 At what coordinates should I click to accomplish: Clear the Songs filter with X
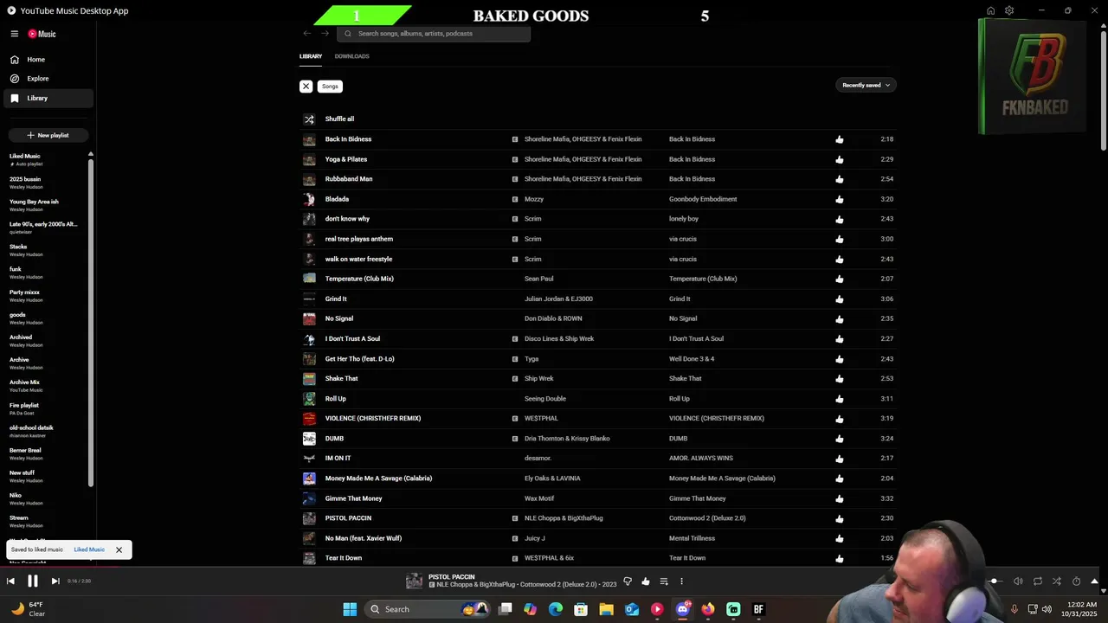[306, 87]
